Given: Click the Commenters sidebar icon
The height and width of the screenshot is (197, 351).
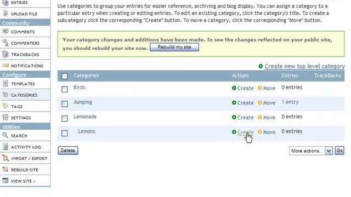Looking at the screenshot, I should coord(5,43).
